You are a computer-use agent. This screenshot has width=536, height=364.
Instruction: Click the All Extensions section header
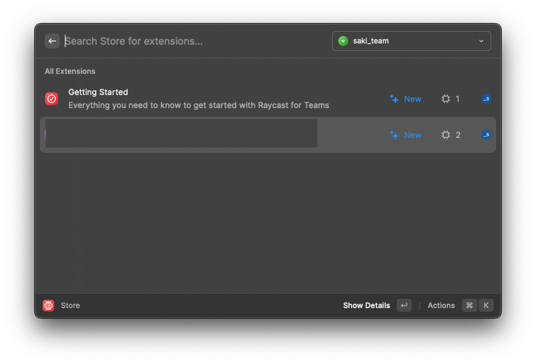pos(70,71)
